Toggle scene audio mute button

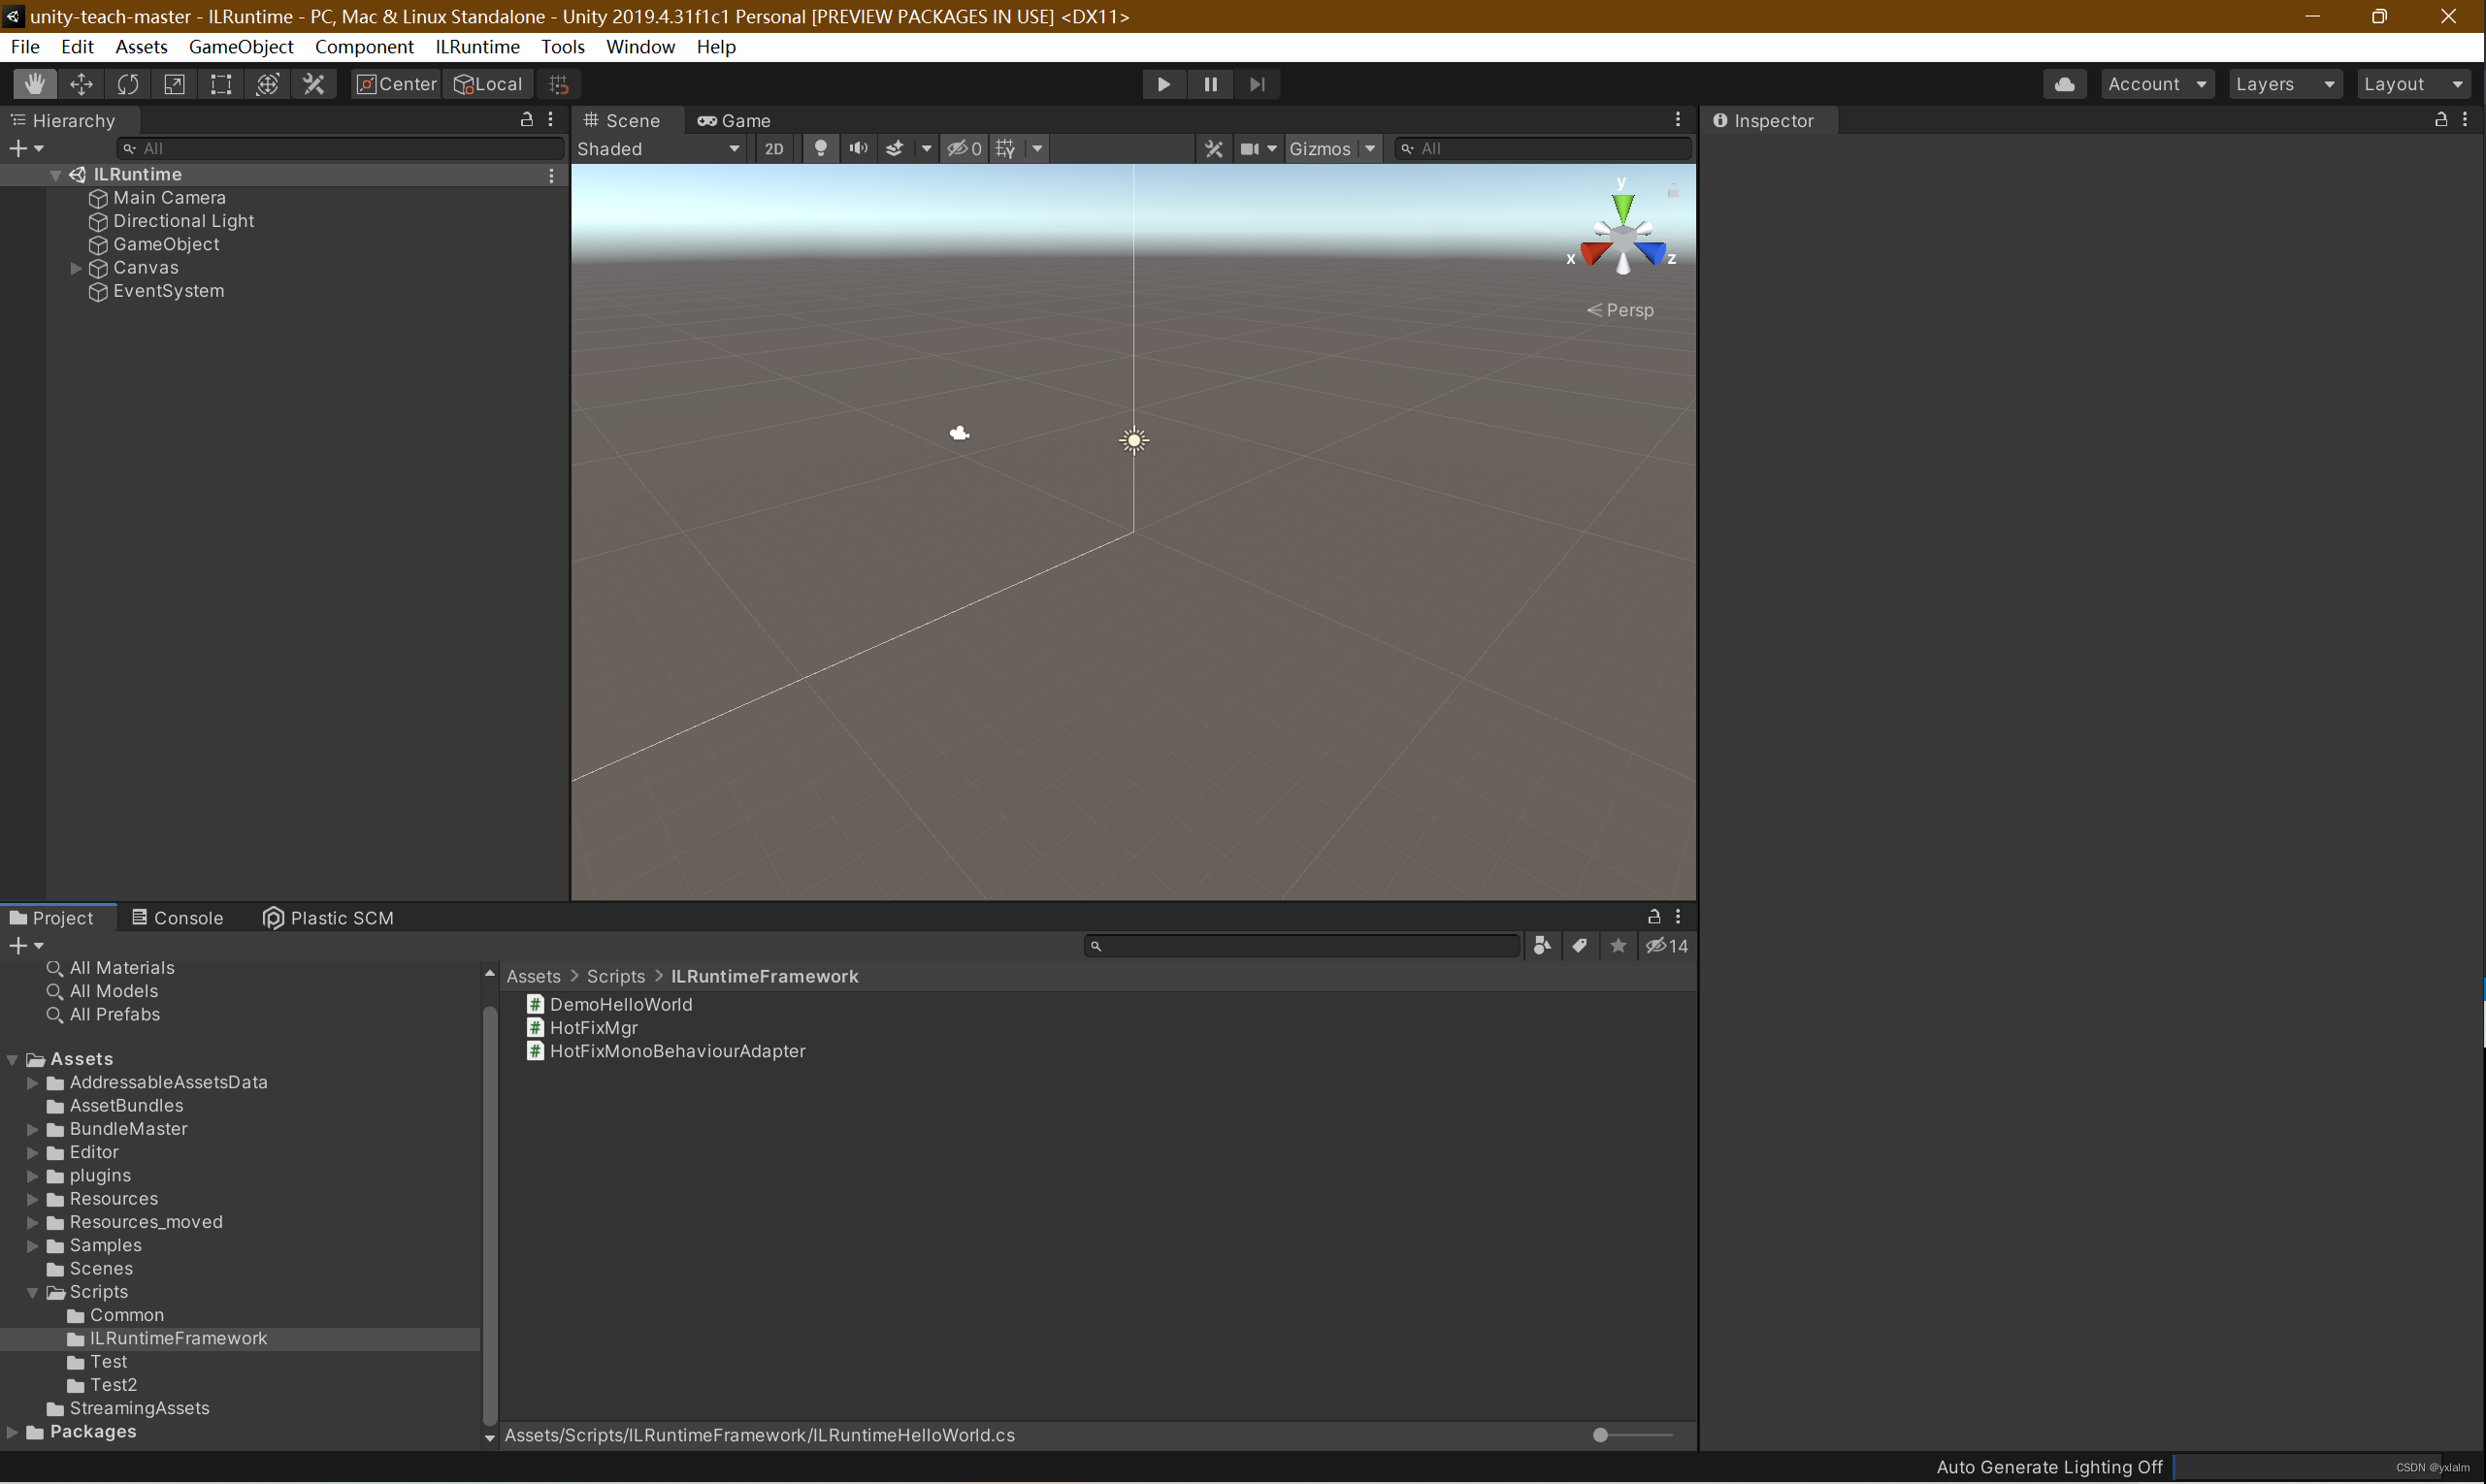(858, 148)
